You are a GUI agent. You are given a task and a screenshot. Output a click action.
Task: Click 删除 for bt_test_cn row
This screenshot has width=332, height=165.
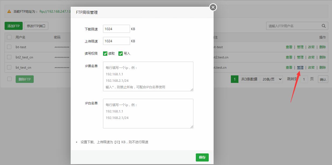click(323, 68)
